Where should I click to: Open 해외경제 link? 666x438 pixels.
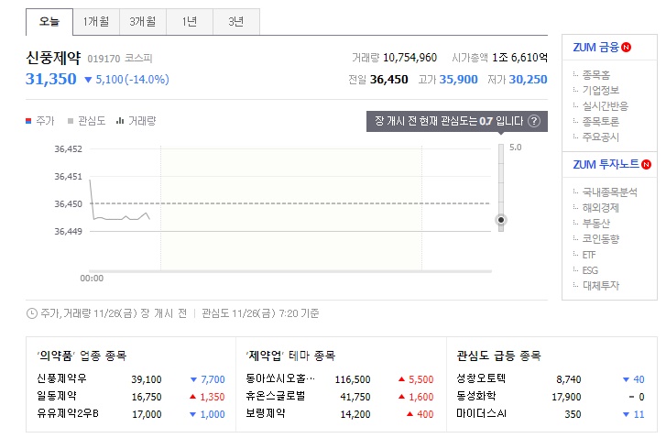(x=601, y=208)
